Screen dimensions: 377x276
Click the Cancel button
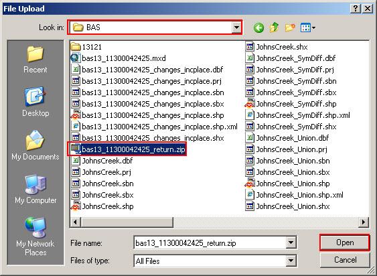[345, 260]
